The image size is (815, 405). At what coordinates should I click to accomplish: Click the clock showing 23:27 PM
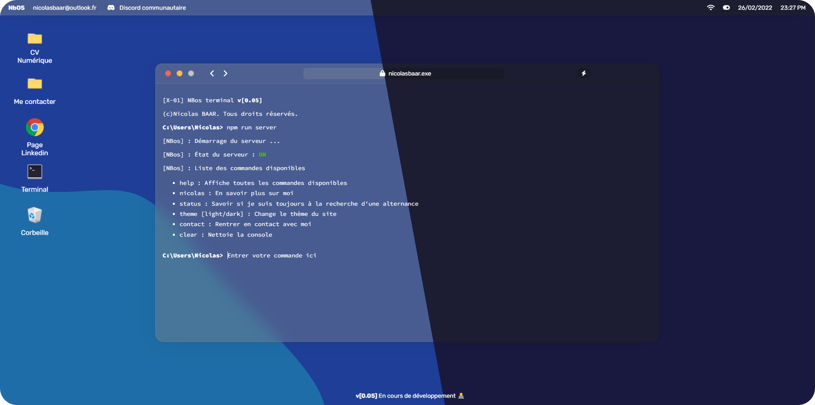coord(793,8)
